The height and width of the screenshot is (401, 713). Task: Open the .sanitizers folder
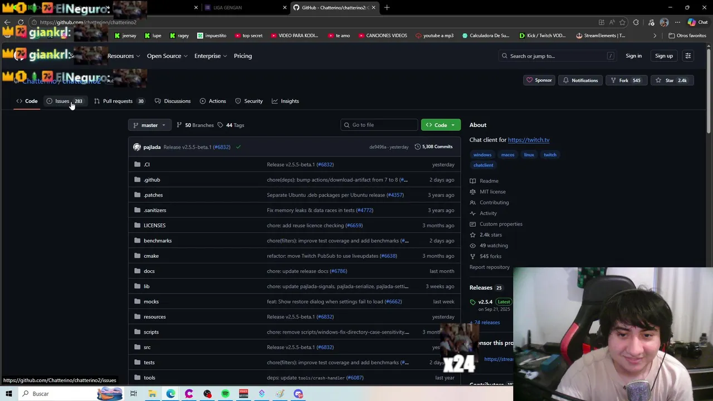point(155,210)
